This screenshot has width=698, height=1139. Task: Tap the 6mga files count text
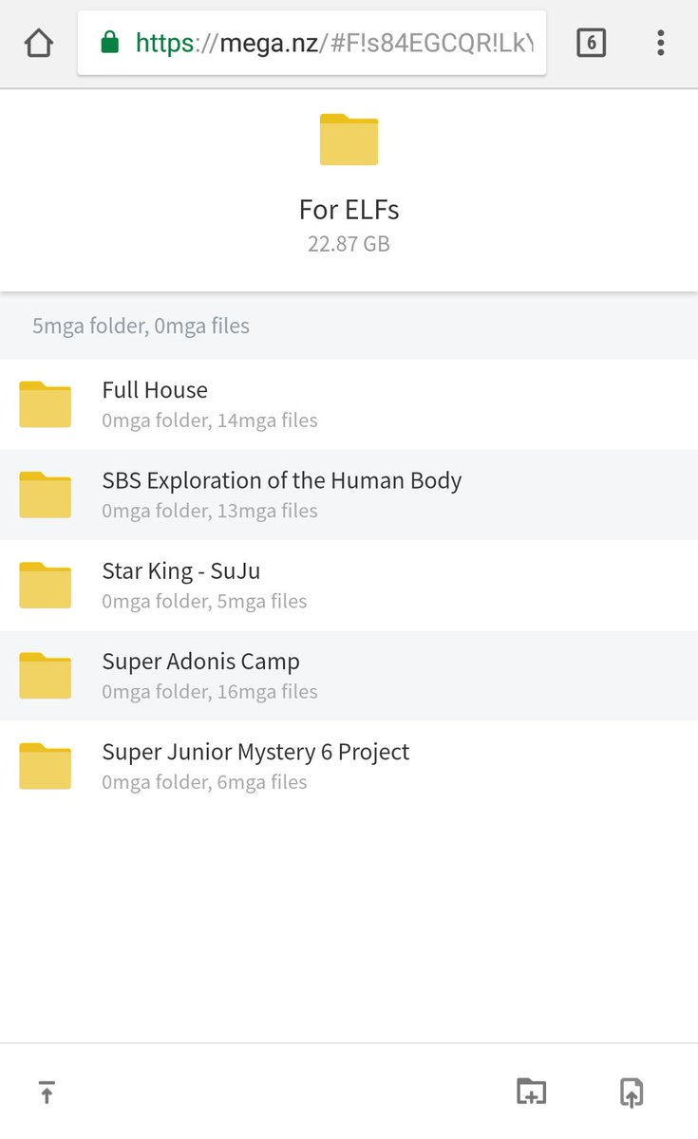262,782
